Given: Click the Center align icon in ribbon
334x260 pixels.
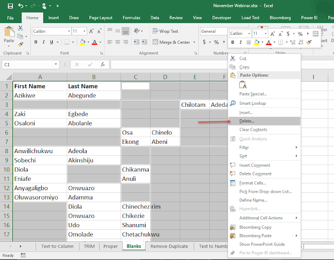Looking at the screenshot, I should (x=117, y=42).
